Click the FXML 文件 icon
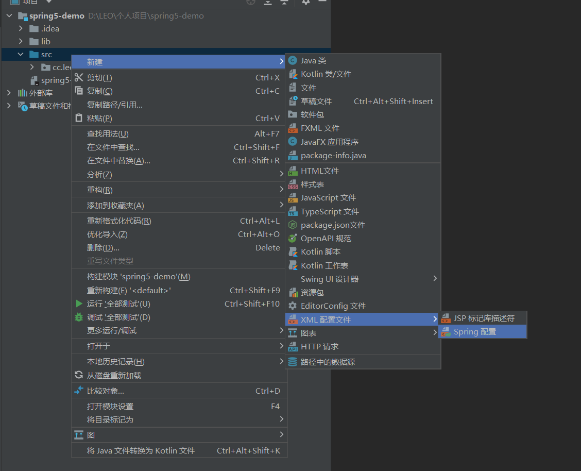 [x=293, y=128]
